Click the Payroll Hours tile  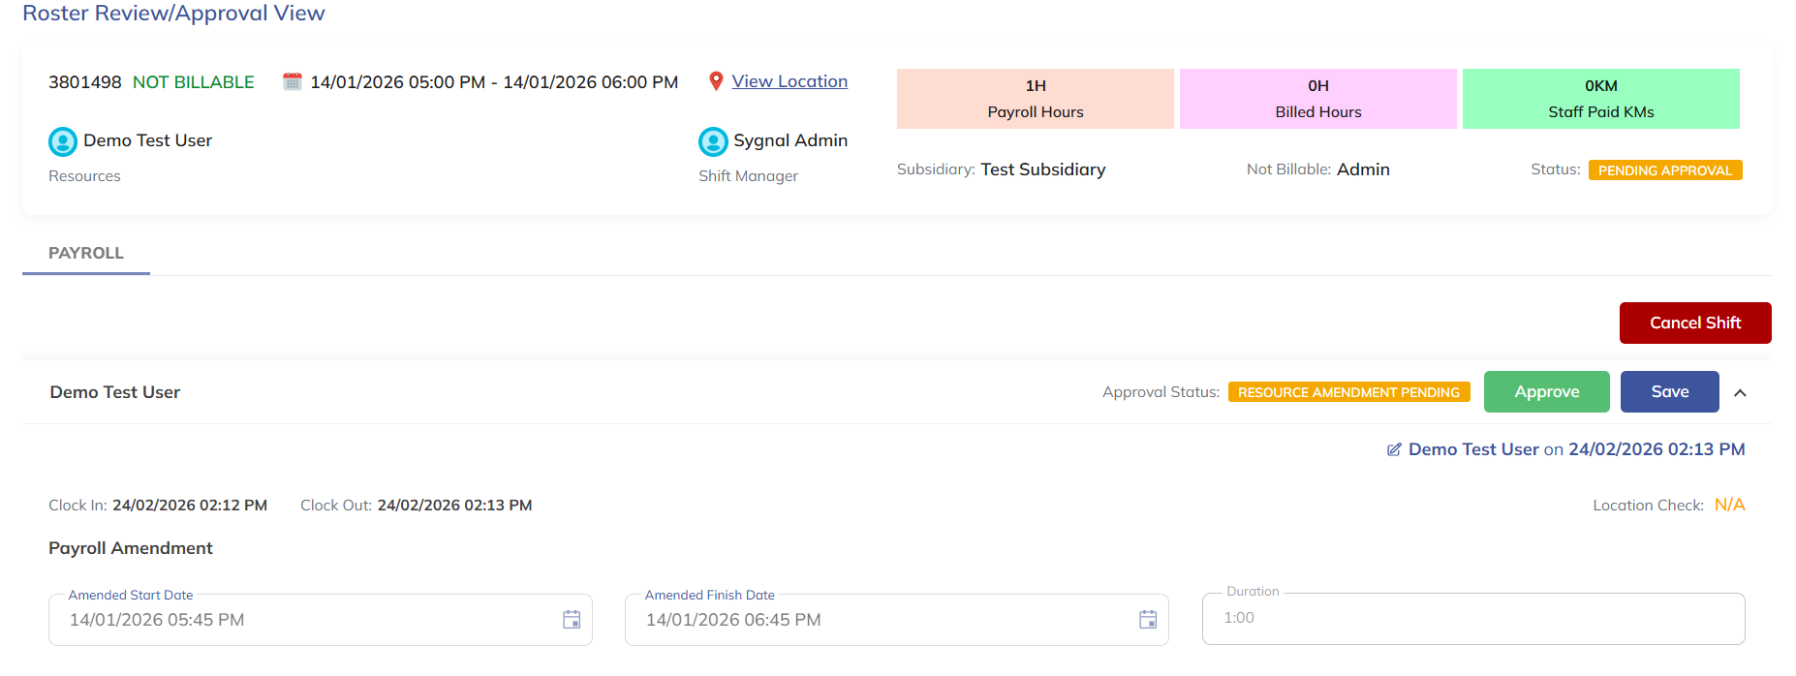pos(1035,99)
